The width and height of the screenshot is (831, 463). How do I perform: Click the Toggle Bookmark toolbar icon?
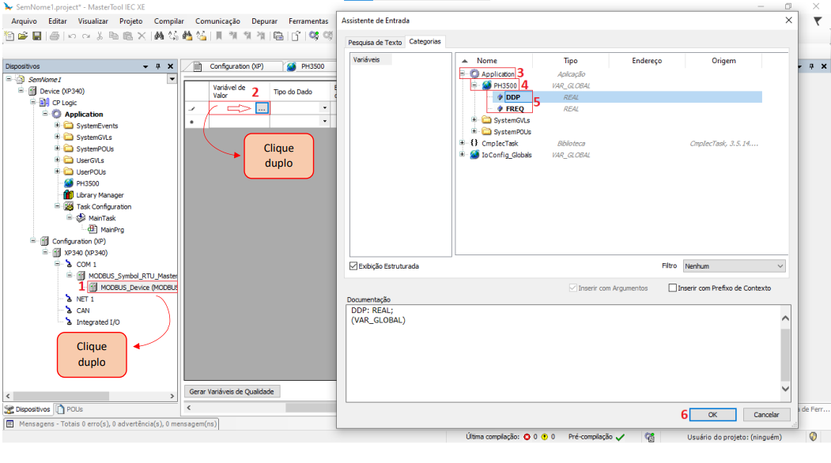coord(218,36)
